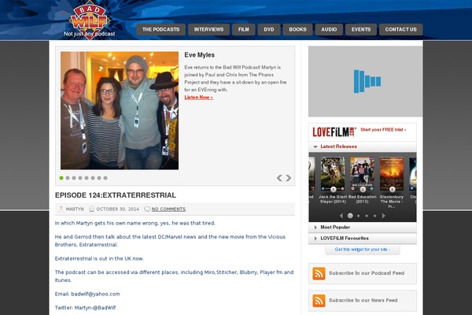472x315 pixels.
Task: Click the badwilf@yahoo.com email text
Action: 95,294
